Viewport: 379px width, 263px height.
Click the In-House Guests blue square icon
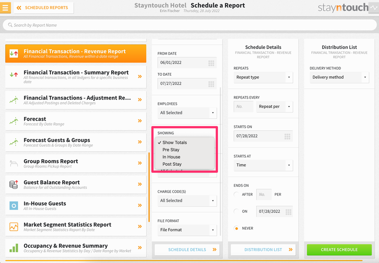coord(14,205)
